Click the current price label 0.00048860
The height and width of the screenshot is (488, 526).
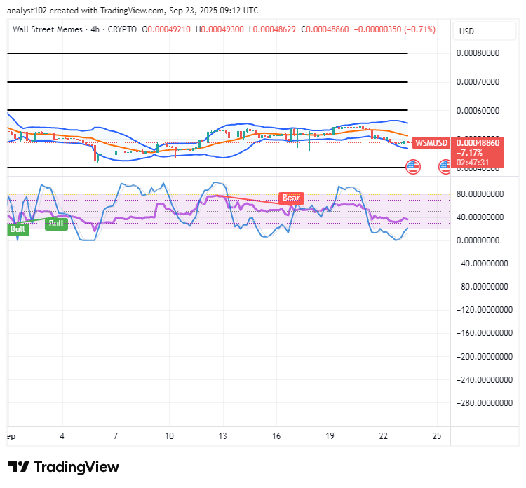478,143
